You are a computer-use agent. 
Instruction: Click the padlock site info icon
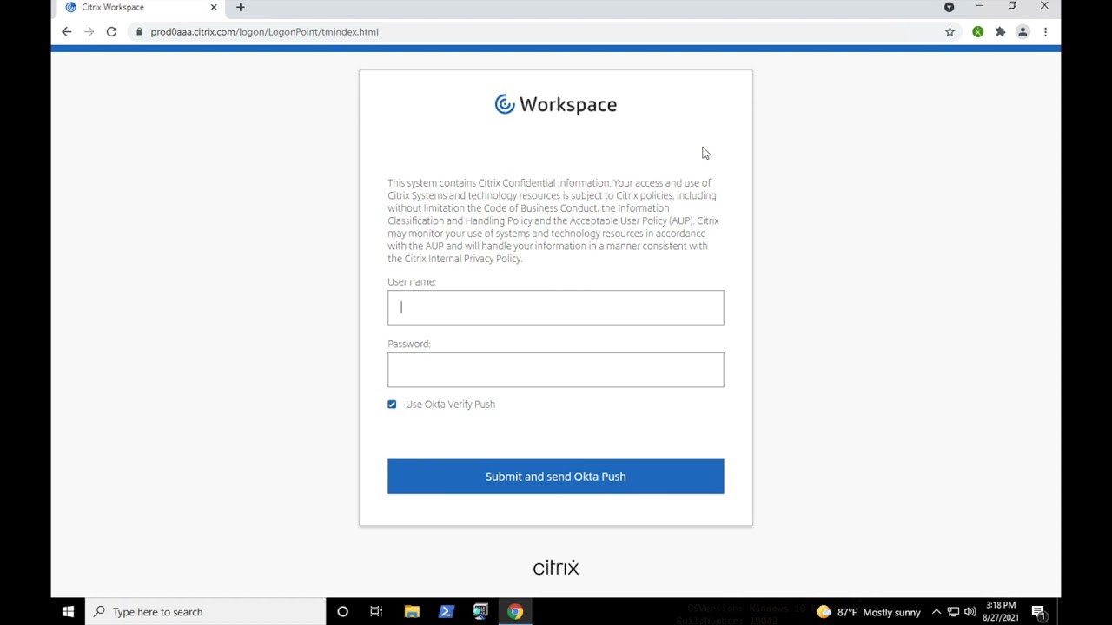click(139, 32)
